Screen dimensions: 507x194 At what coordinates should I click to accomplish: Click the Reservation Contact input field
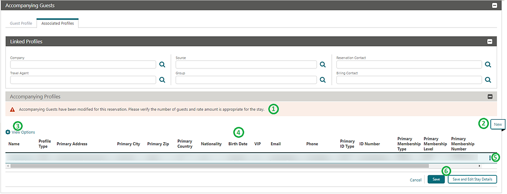409,65
